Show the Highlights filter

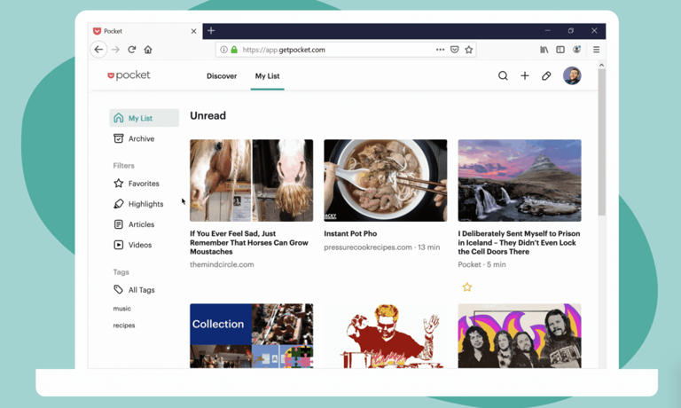[145, 204]
